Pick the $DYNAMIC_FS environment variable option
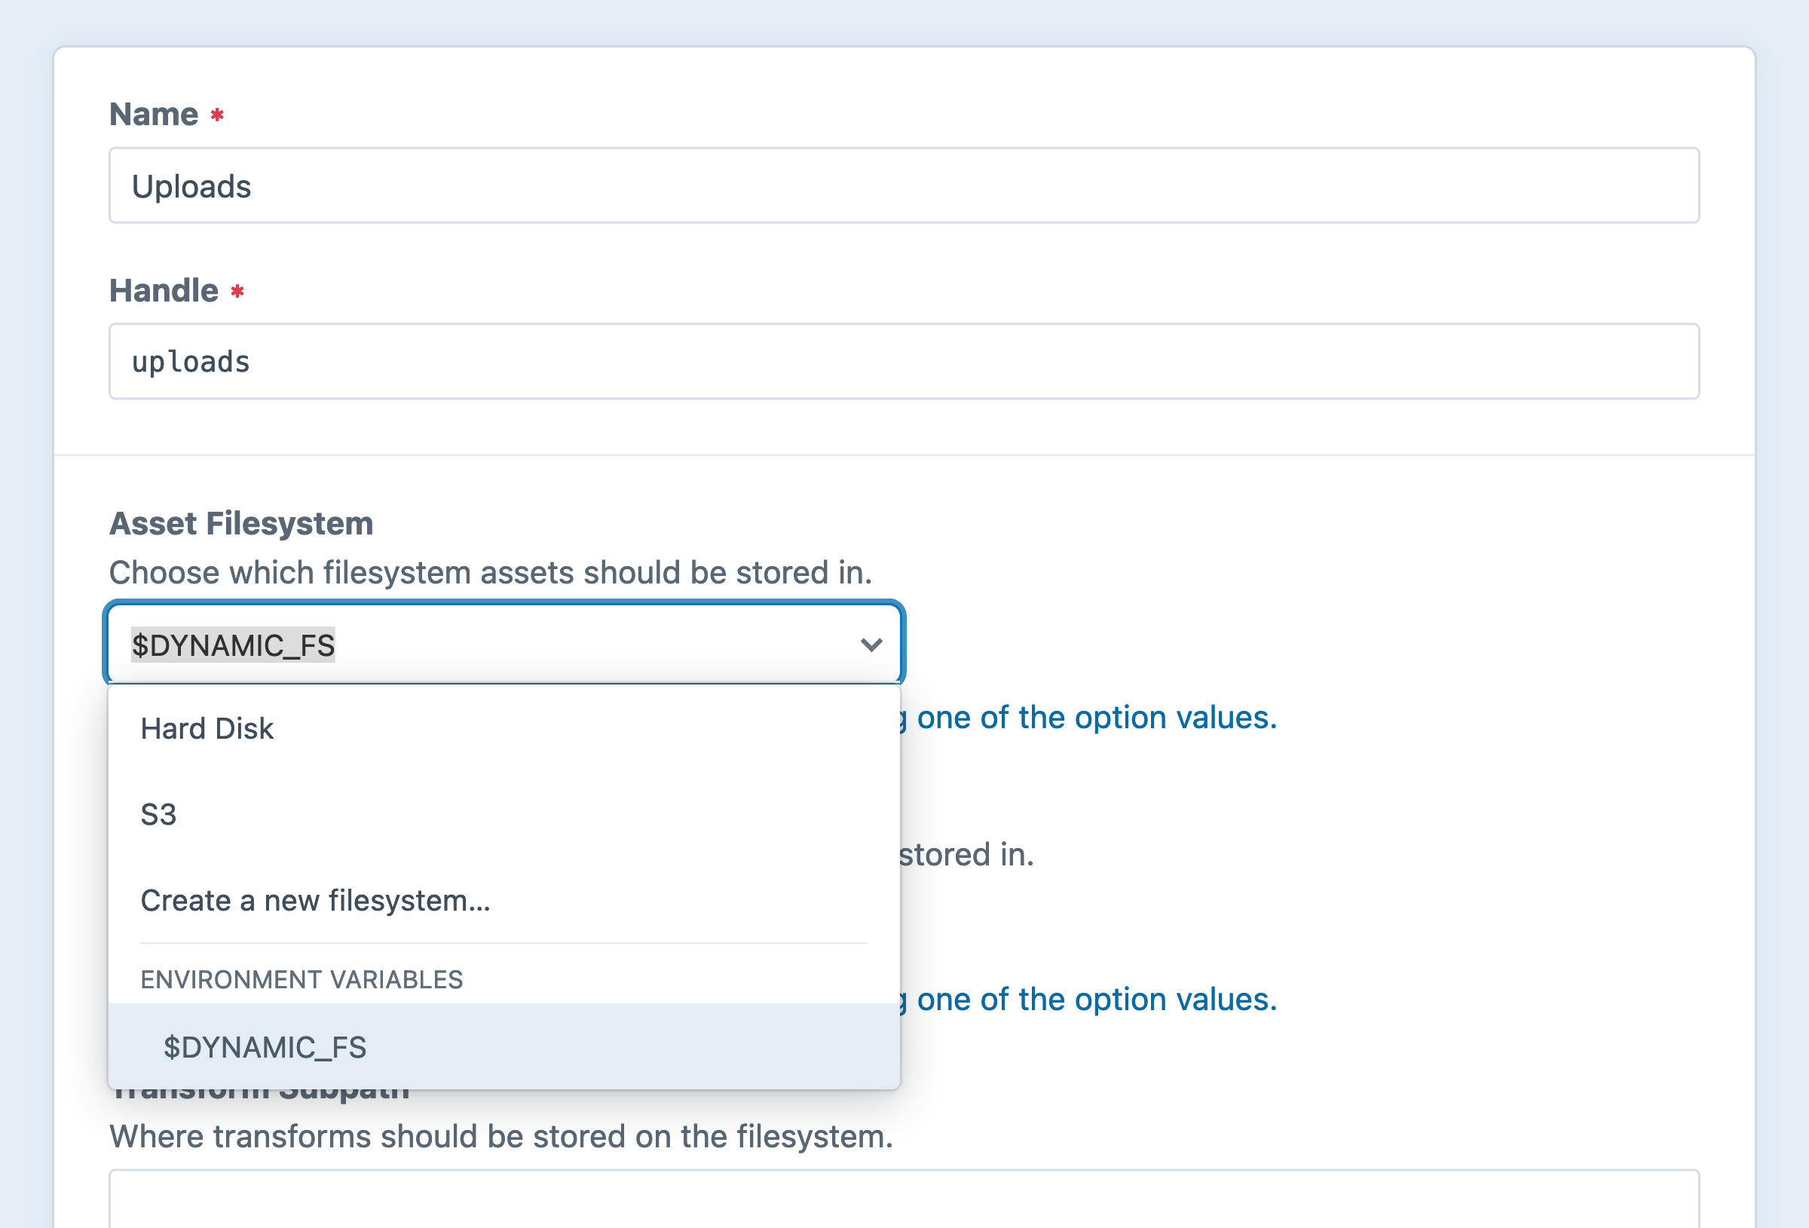 tap(504, 1046)
